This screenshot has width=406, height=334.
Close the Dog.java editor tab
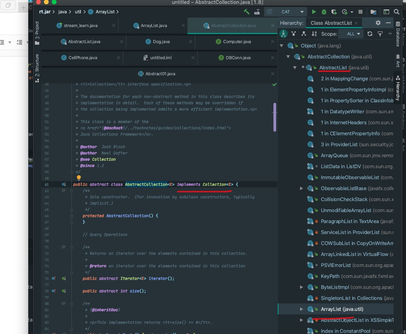[191, 42]
